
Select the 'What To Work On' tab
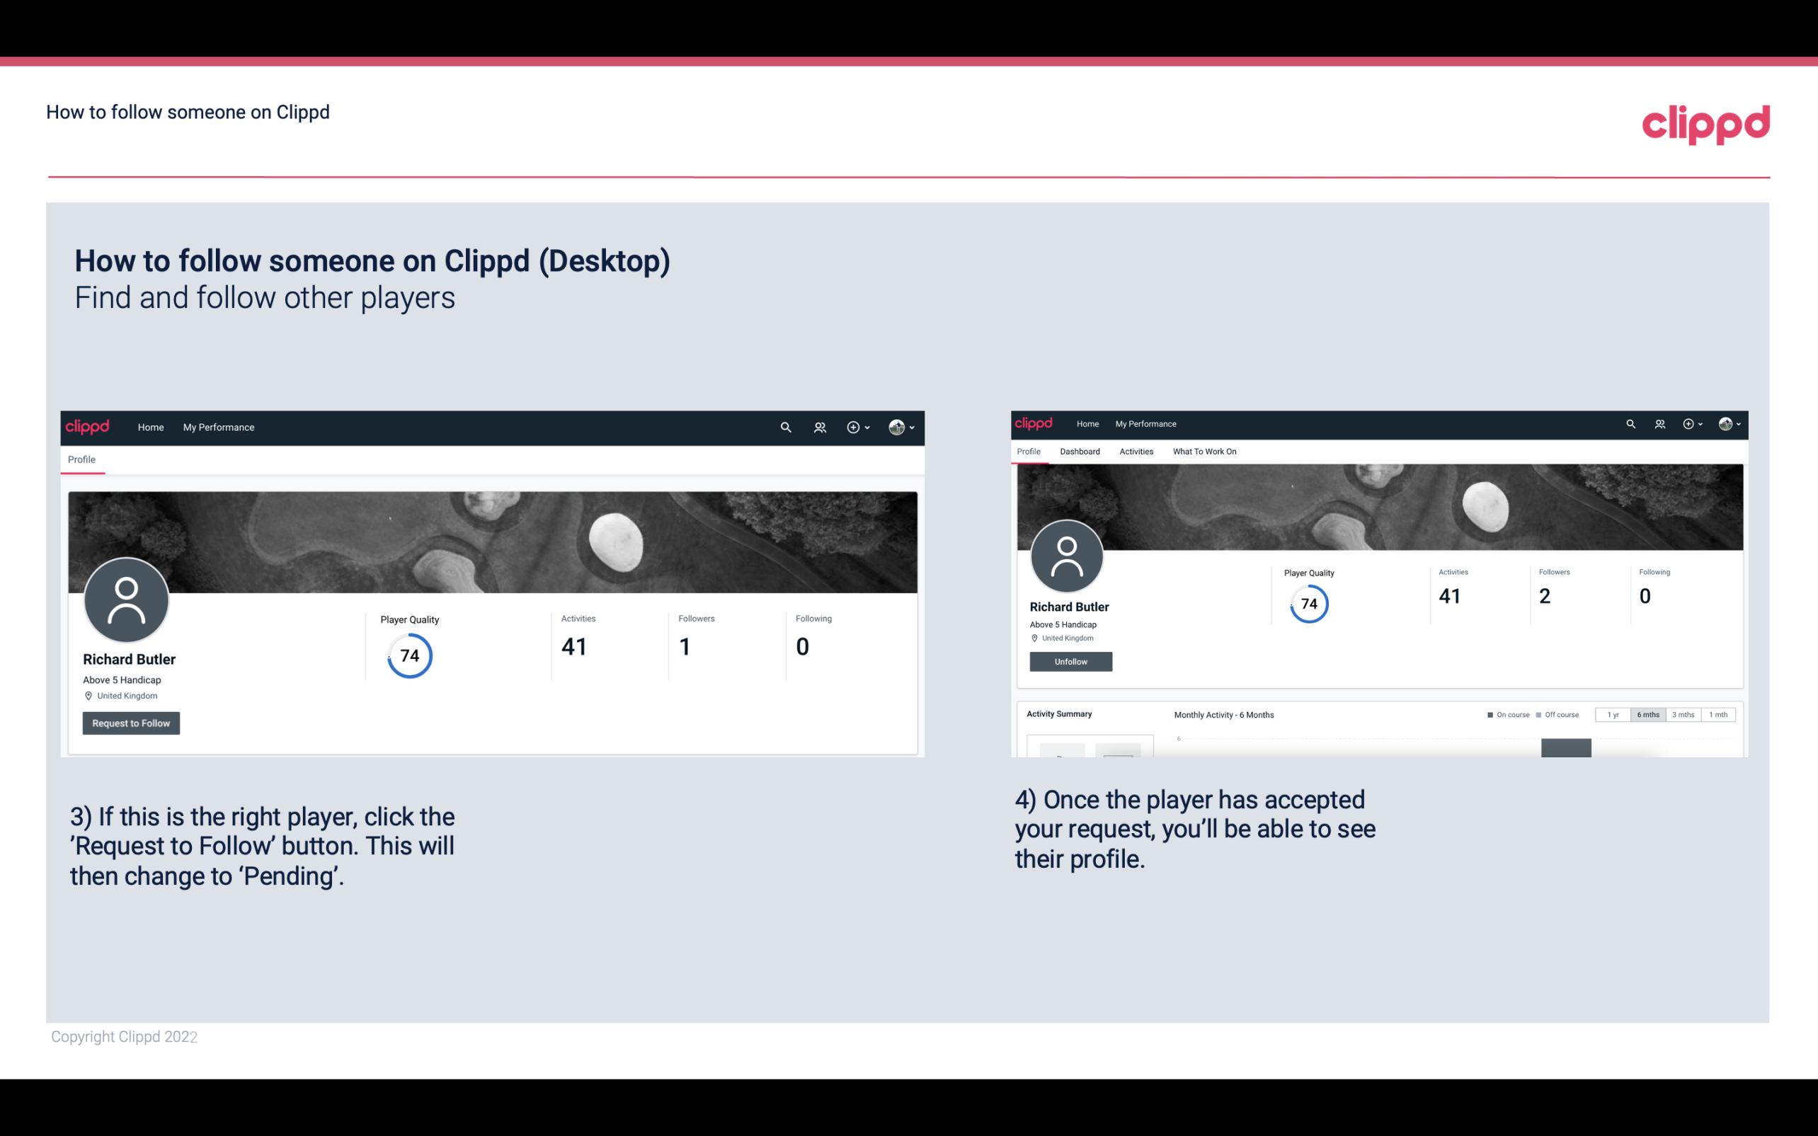(1203, 452)
